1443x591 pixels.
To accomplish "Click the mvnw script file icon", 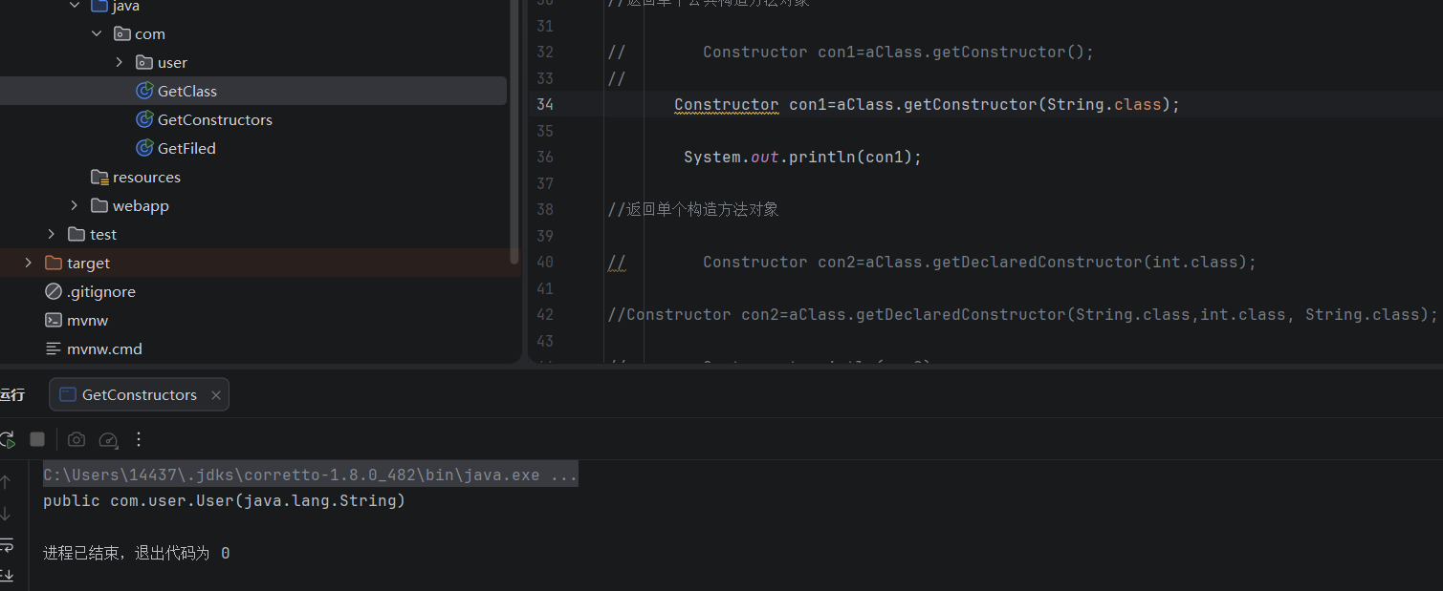I will point(54,320).
